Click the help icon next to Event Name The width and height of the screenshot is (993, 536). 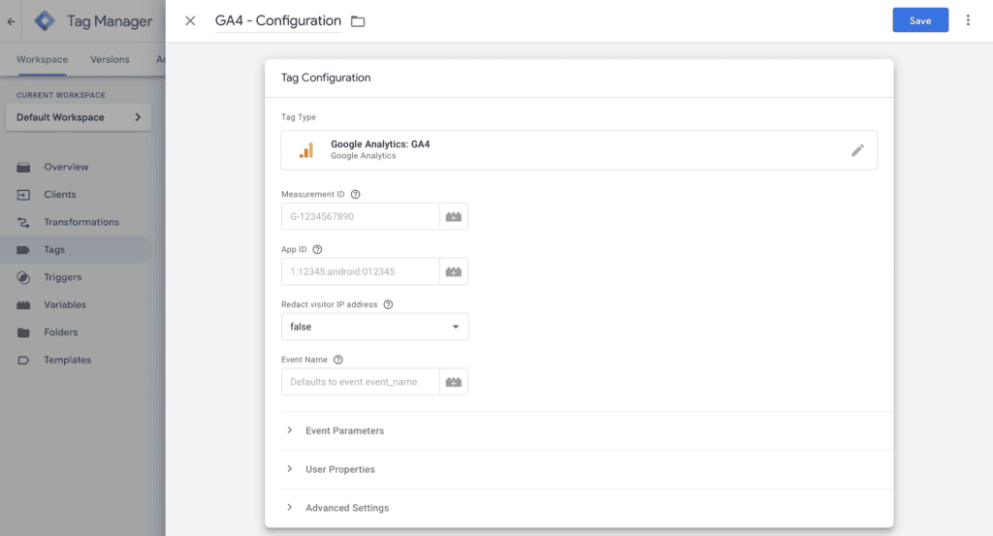[x=337, y=360]
